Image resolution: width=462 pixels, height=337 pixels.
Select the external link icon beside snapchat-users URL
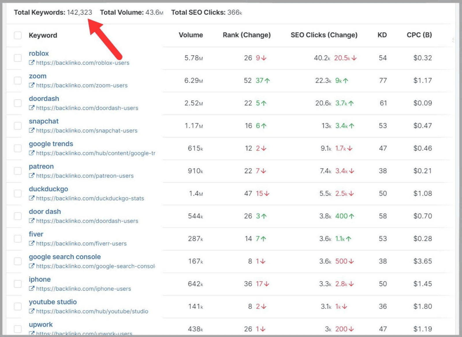pyautogui.click(x=32, y=131)
